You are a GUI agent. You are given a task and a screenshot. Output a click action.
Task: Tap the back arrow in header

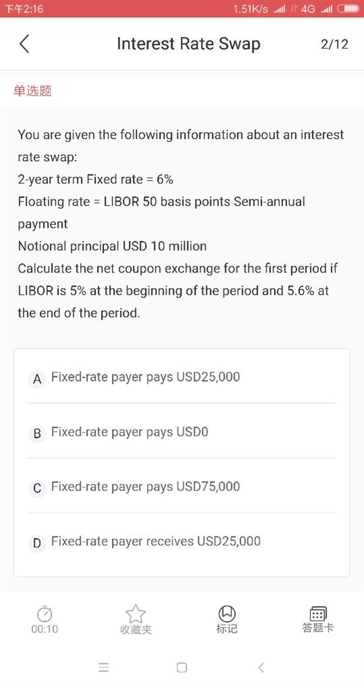(24, 44)
